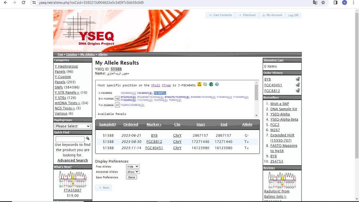The image size is (359, 202).
Task: Open the browser side panel icon
Action: pos(336,3)
